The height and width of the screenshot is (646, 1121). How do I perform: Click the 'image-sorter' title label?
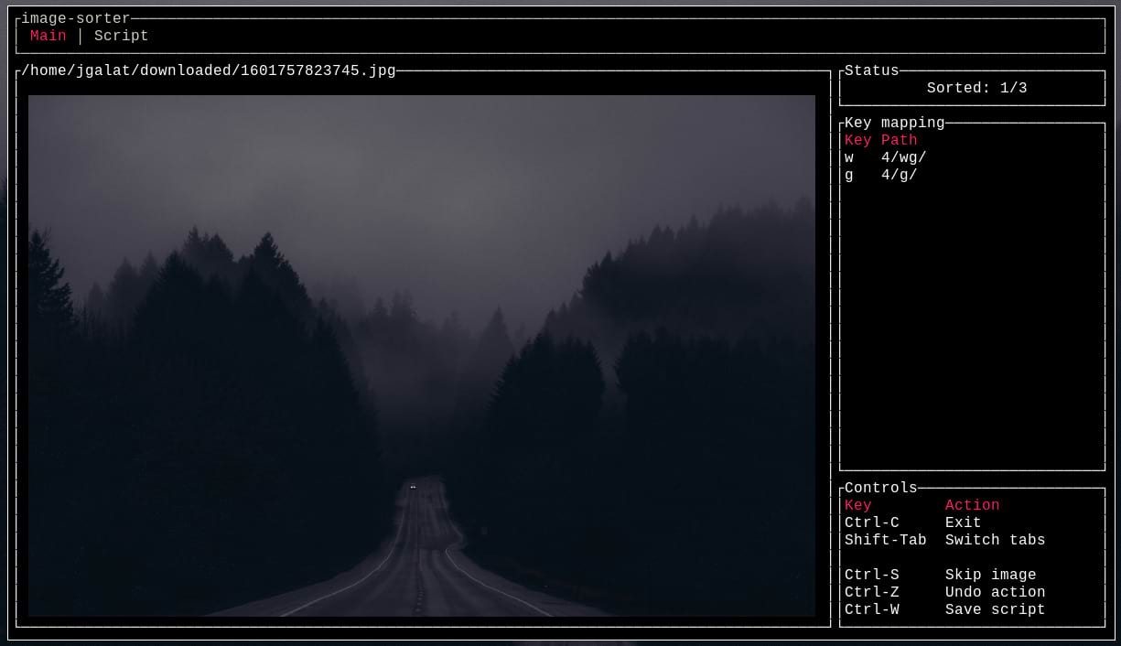(x=76, y=18)
